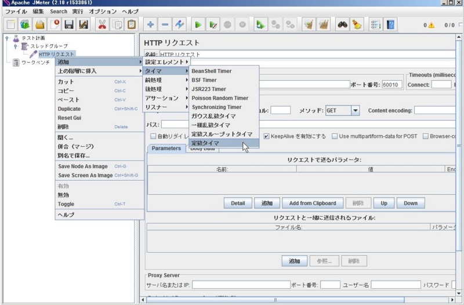This screenshot has width=464, height=305.
Task: Click Add from Clipboard button
Action: click(x=313, y=203)
